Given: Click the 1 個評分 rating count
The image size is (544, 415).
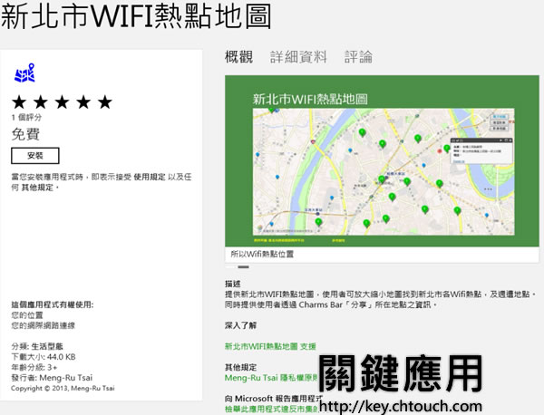Looking at the screenshot, I should click(26, 118).
